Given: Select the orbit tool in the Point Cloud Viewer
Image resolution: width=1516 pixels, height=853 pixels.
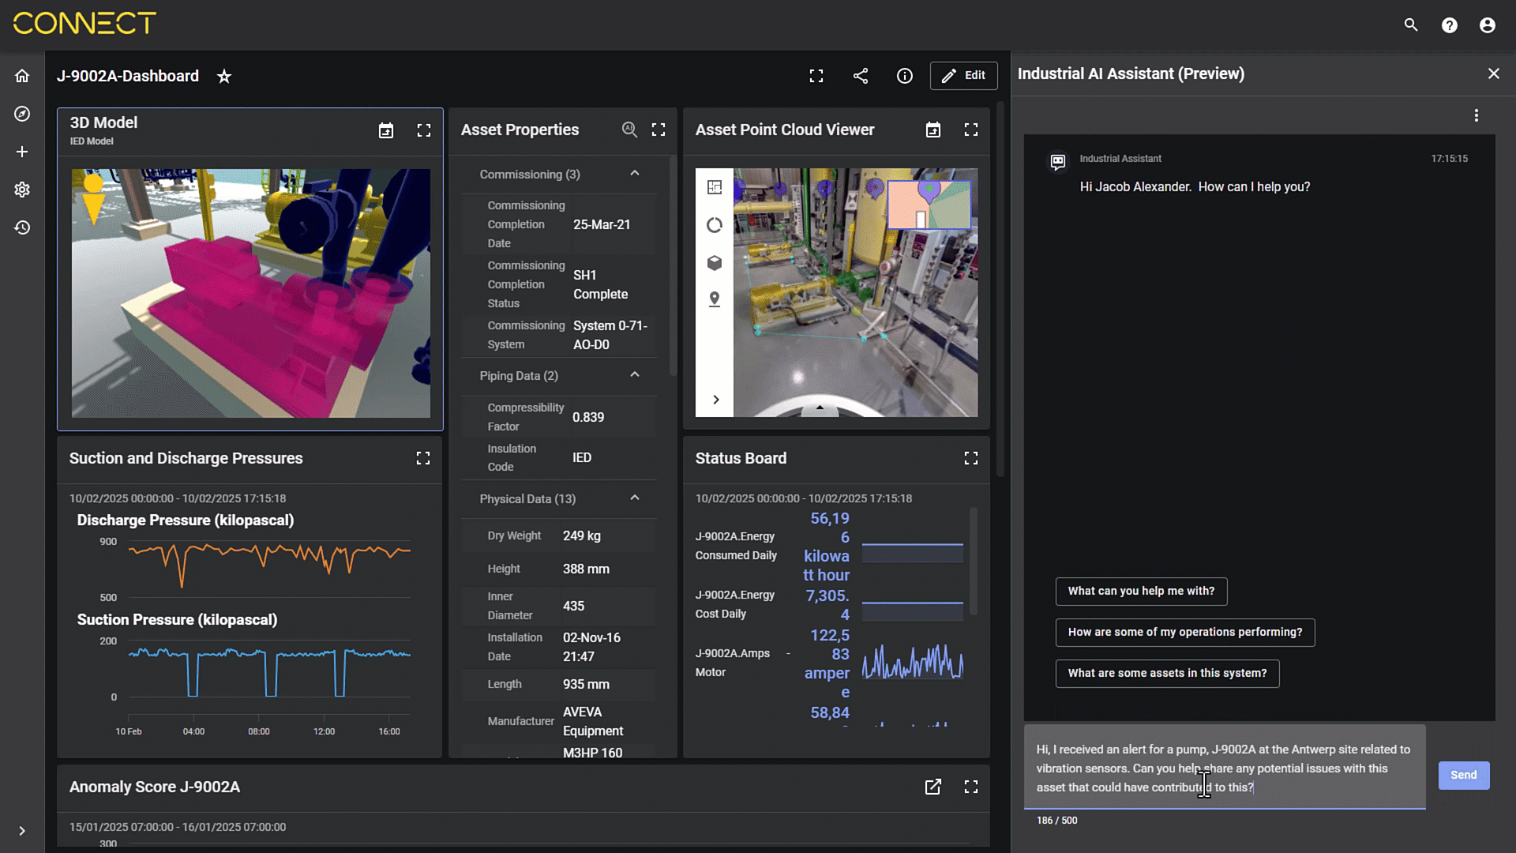Looking at the screenshot, I should (x=715, y=225).
